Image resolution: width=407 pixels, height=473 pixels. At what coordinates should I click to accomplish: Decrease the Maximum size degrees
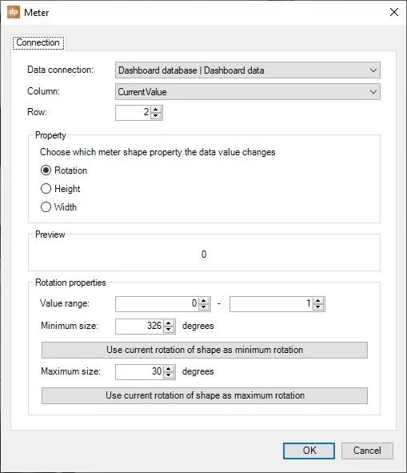coord(169,375)
